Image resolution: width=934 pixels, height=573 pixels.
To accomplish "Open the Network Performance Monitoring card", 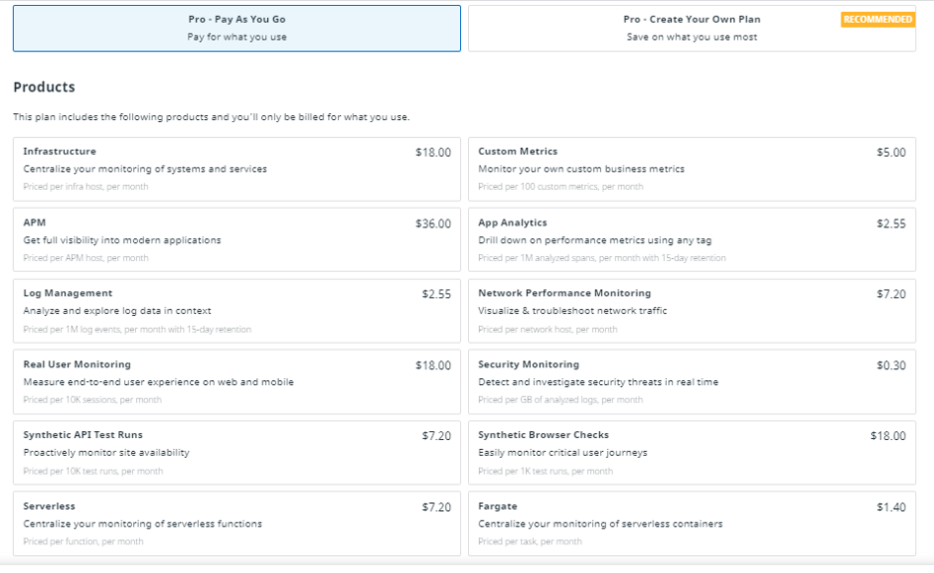I will point(691,310).
